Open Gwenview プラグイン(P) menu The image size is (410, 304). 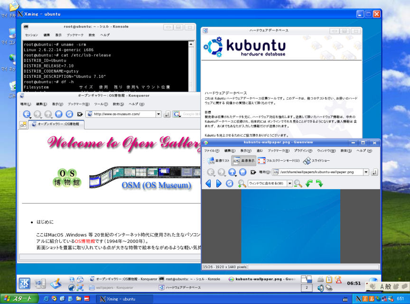(x=303, y=151)
